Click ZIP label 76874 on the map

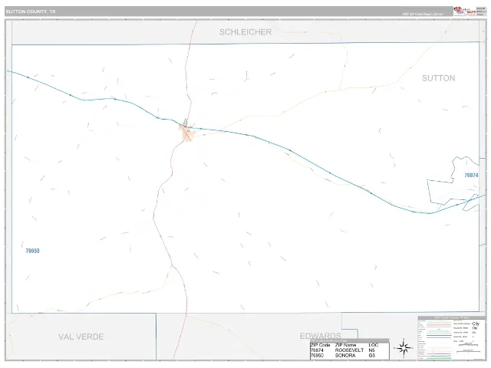471,176
